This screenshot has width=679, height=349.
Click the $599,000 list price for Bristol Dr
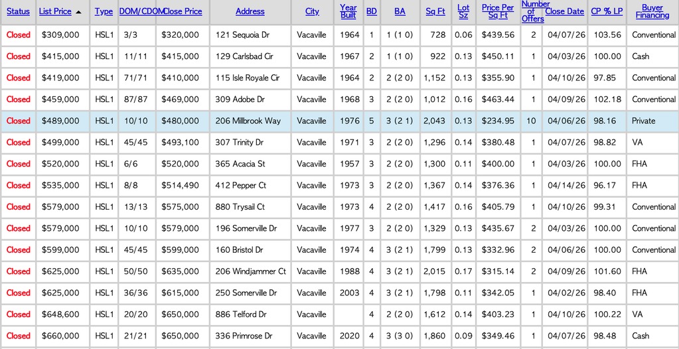click(60, 250)
